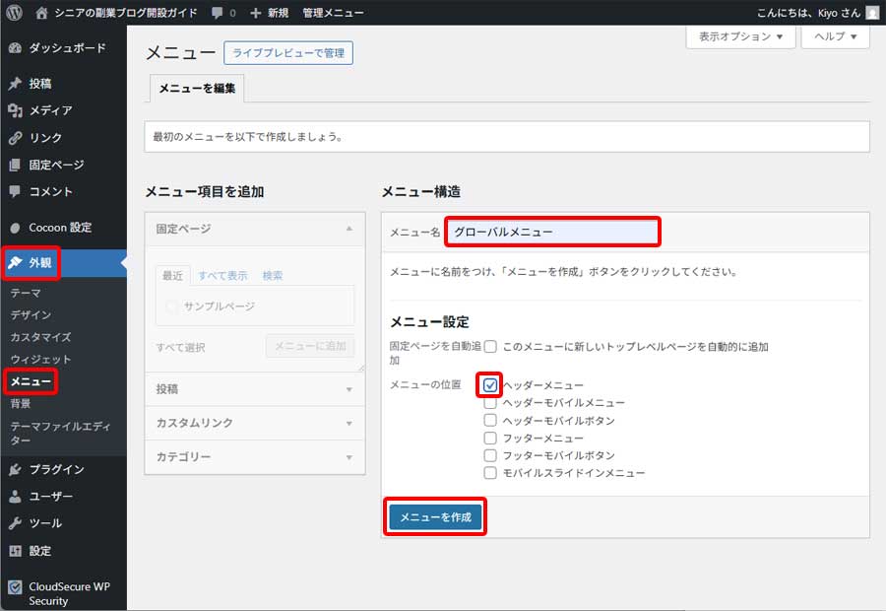The height and width of the screenshot is (611, 886).
Task: Click the Tools wrench icon
Action: click(15, 523)
